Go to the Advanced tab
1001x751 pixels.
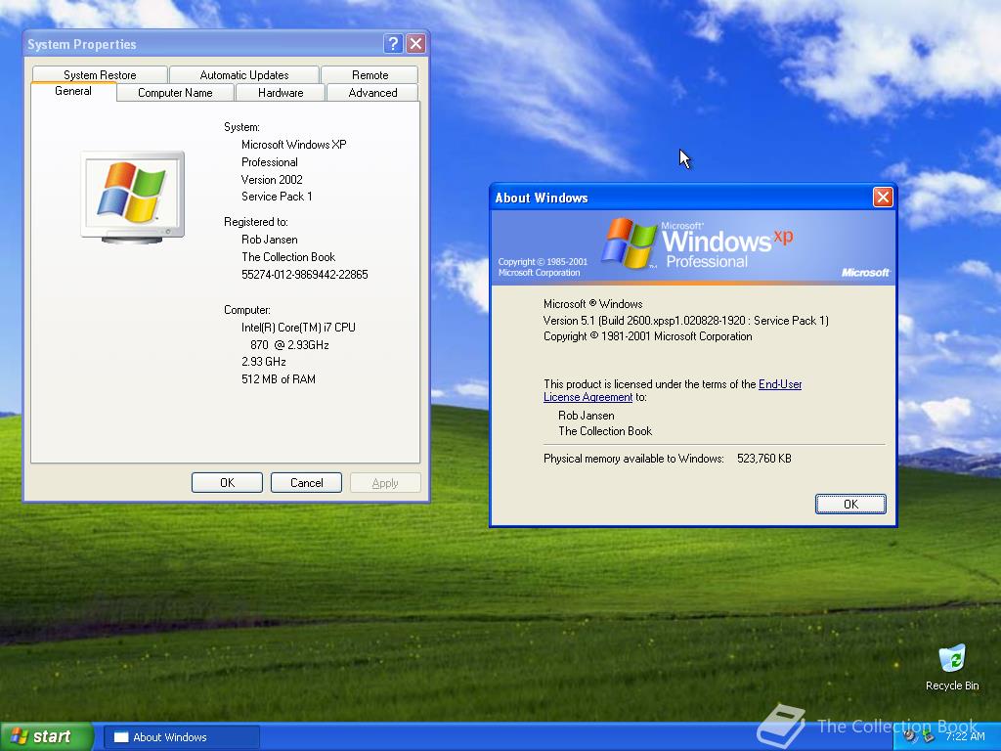point(372,93)
